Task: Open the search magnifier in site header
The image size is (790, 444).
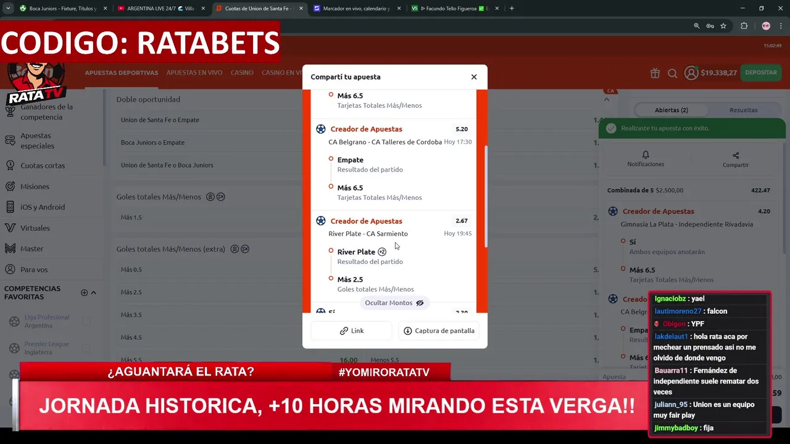Action: point(673,73)
